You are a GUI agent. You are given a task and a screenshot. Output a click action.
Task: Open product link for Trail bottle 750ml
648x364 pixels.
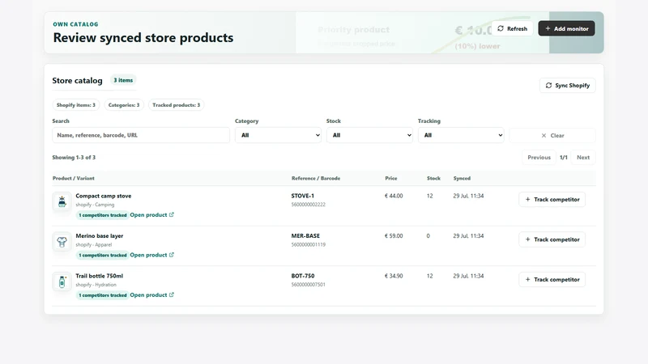[151, 294]
